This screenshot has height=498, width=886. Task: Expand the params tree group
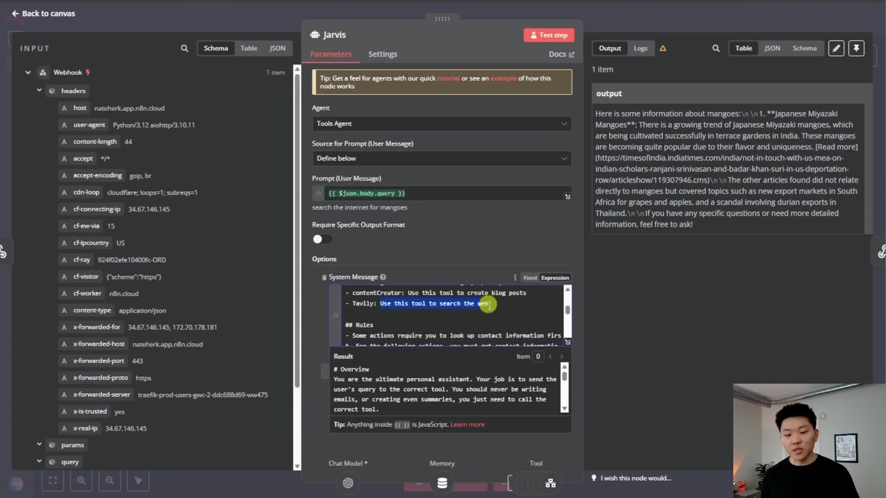pyautogui.click(x=39, y=445)
